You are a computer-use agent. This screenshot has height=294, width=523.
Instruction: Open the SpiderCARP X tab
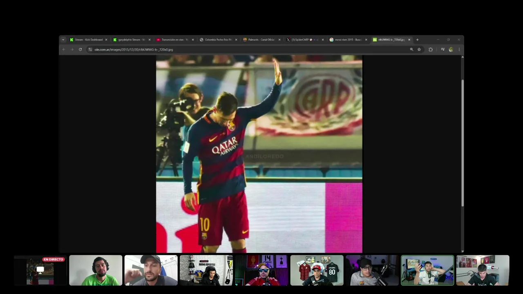(x=305, y=40)
